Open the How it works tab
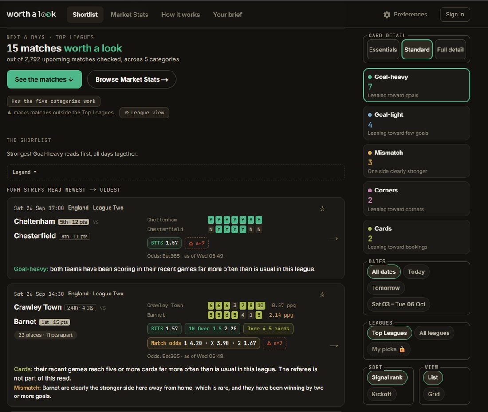 coord(181,15)
